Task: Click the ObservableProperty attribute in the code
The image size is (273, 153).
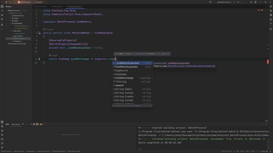Action: tap(63, 40)
